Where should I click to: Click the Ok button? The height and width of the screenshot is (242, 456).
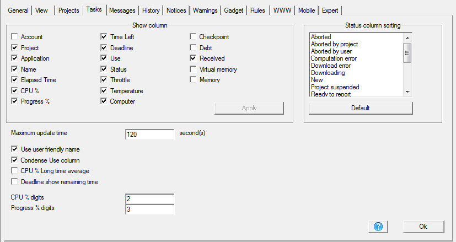click(x=423, y=227)
